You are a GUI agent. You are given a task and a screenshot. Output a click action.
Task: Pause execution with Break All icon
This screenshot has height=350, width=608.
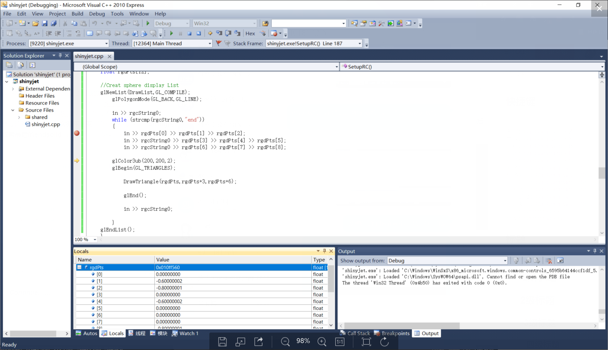pos(180,33)
